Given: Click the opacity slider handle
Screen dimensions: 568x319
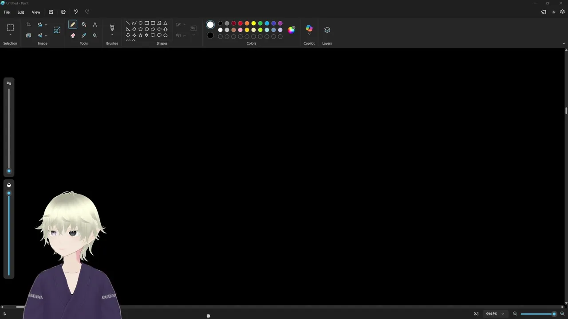Looking at the screenshot, I should tap(8, 193).
